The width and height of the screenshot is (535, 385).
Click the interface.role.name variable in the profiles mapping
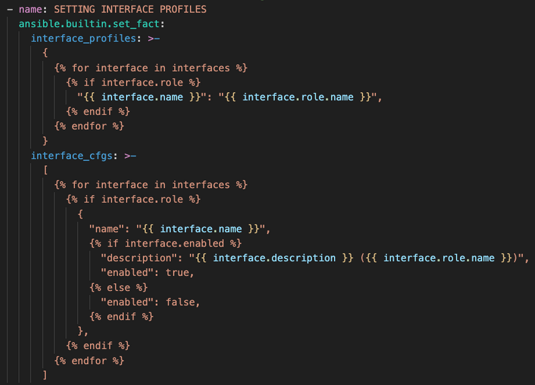point(298,97)
